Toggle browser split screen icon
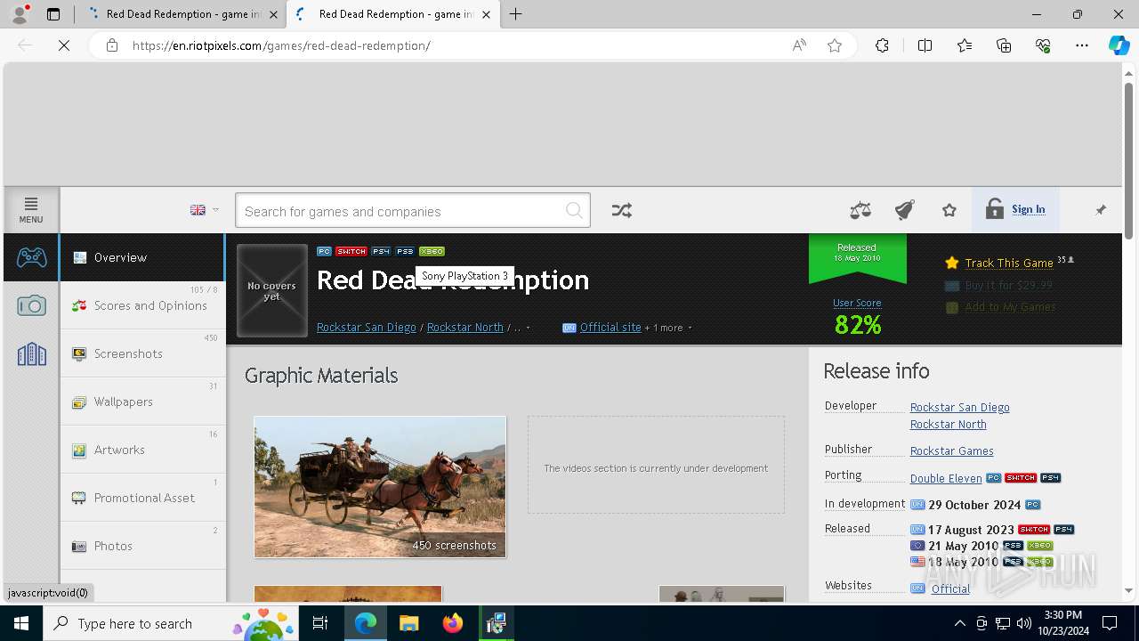The width and height of the screenshot is (1139, 641). 925,45
